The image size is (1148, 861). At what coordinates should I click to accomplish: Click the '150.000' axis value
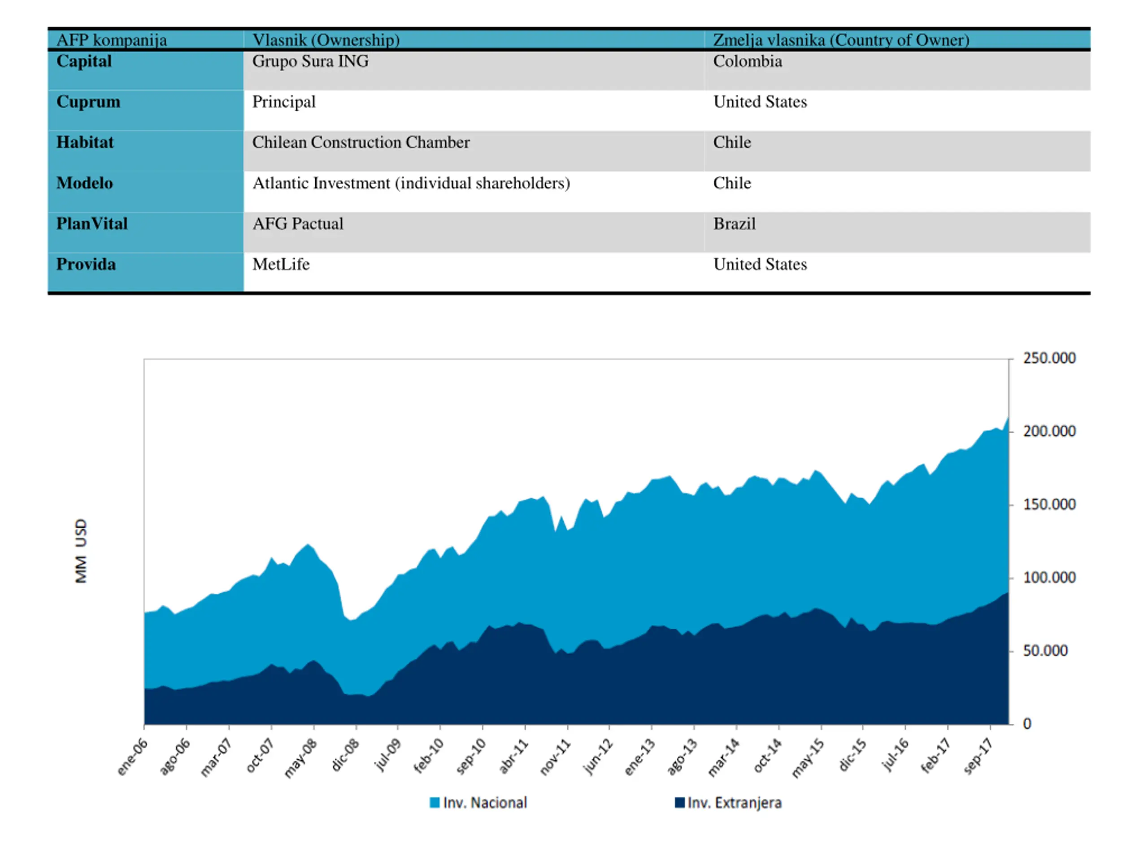[x=1049, y=504]
